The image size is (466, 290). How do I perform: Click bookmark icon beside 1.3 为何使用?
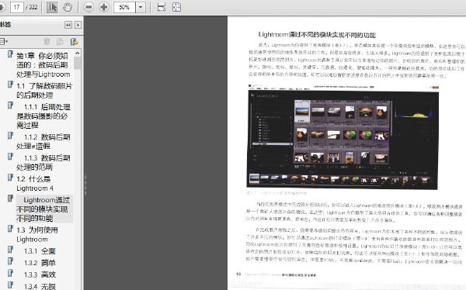pos(10,229)
